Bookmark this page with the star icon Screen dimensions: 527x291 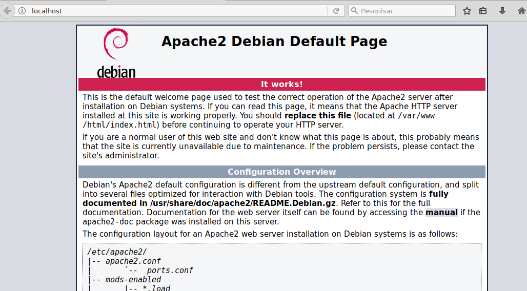pyautogui.click(x=467, y=11)
